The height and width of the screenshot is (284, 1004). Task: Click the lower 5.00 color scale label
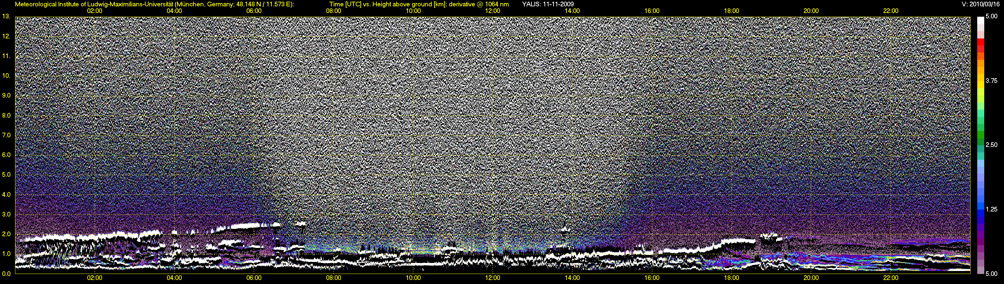point(992,274)
